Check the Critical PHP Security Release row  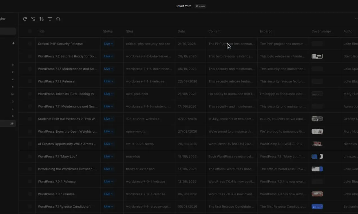click(x=30, y=44)
